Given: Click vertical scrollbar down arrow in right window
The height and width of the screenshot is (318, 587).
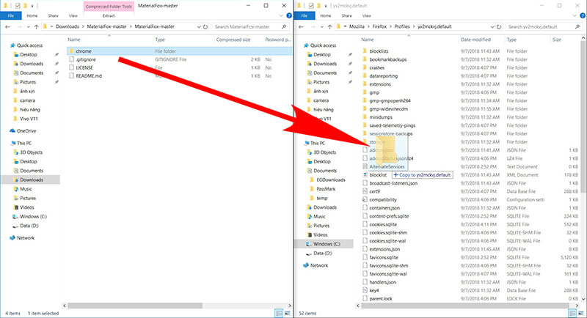Looking at the screenshot, I should (583, 299).
